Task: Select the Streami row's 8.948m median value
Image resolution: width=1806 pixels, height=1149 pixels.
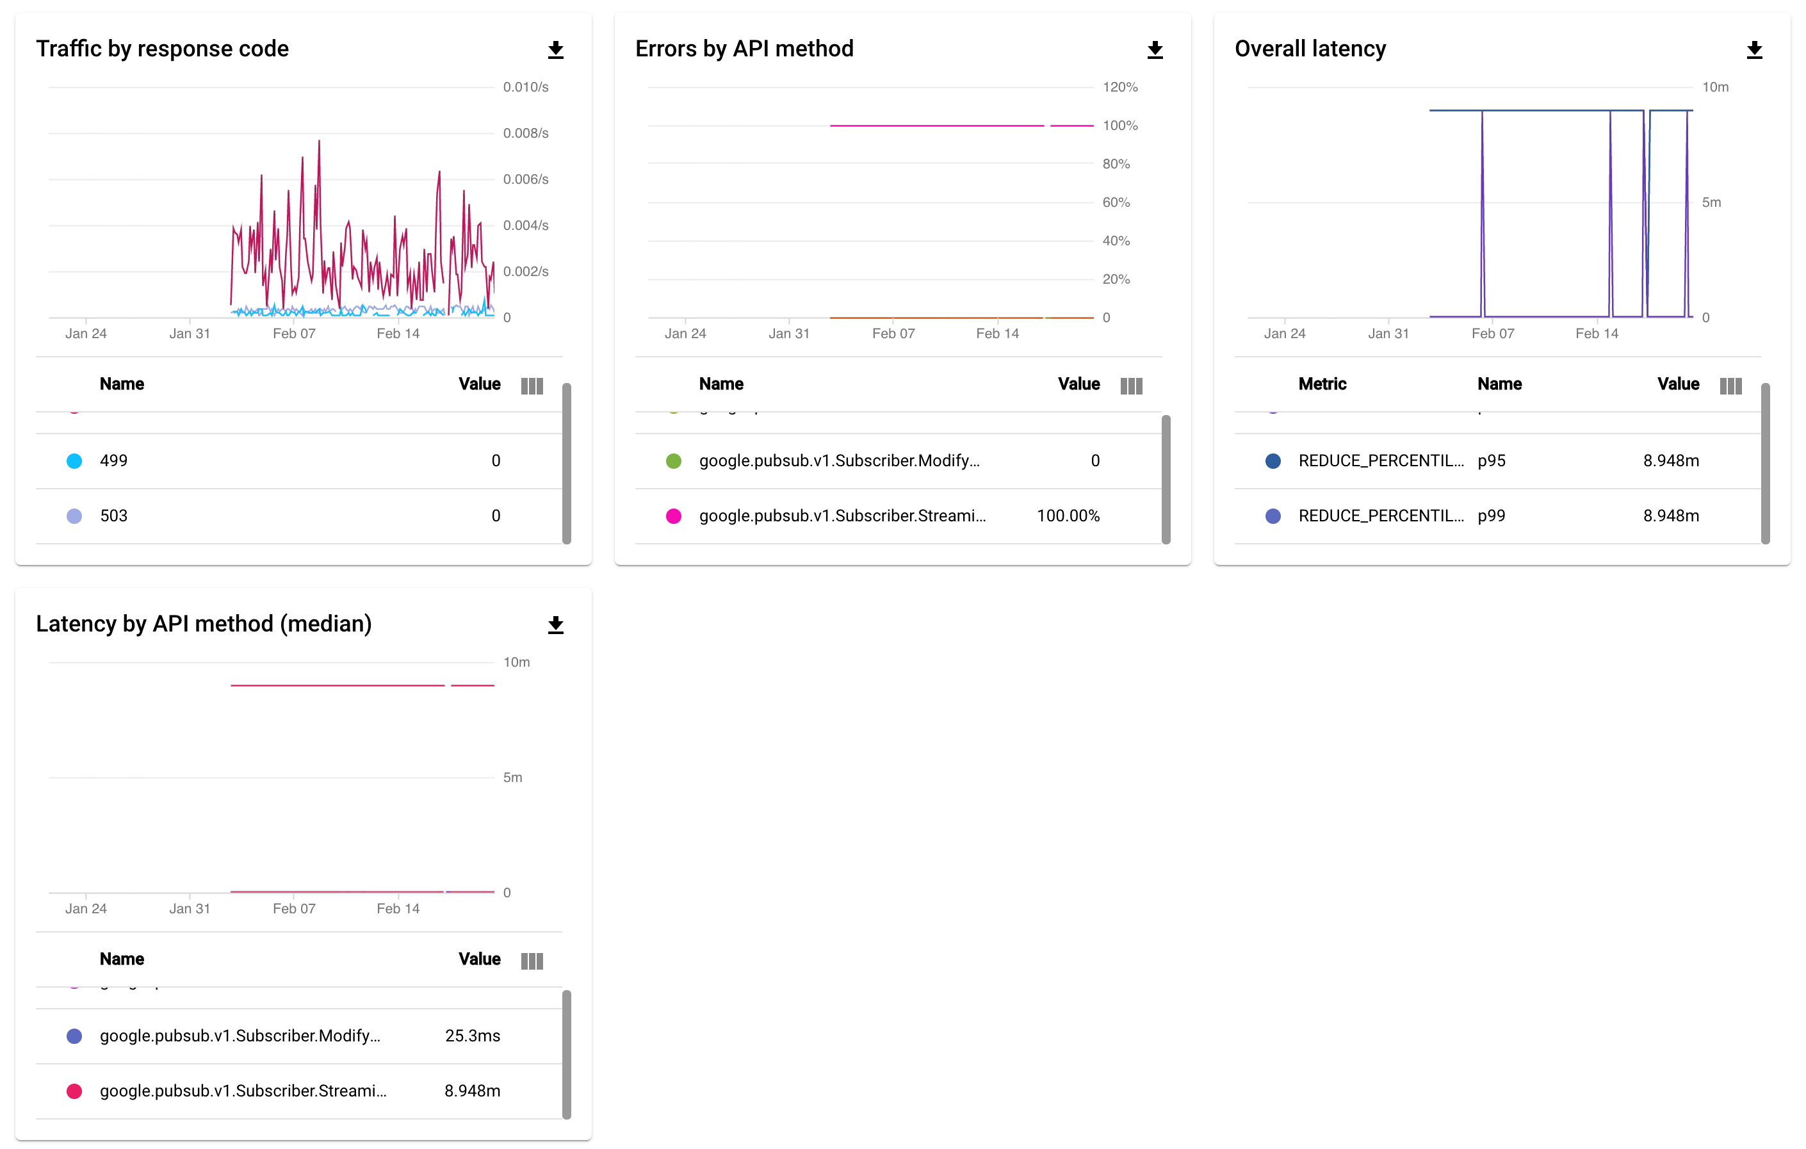Action: [473, 1091]
